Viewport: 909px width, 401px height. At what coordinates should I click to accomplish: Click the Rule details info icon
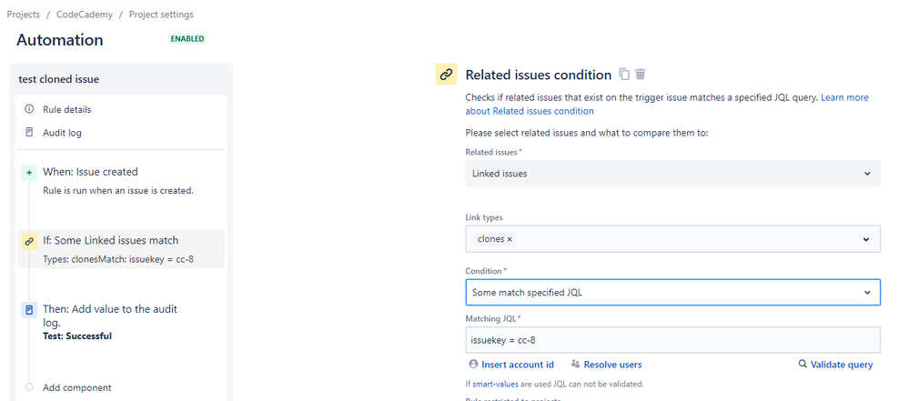(29, 109)
